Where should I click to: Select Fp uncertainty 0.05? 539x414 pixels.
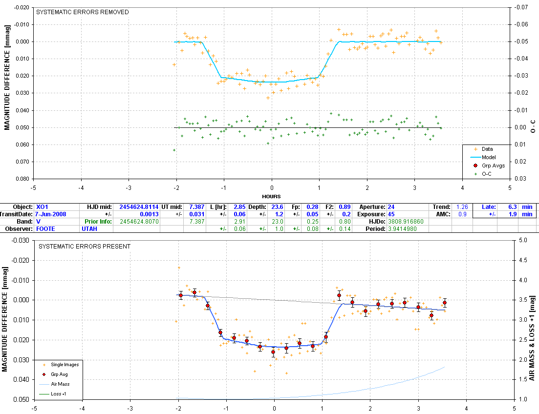(x=312, y=214)
